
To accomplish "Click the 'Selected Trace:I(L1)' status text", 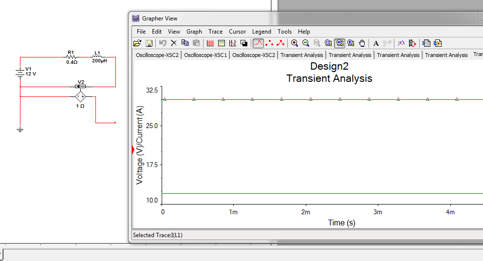I will coord(157,235).
